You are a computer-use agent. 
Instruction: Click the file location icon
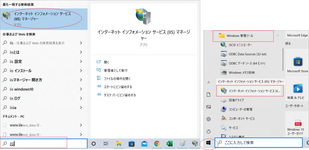[x=99, y=78]
